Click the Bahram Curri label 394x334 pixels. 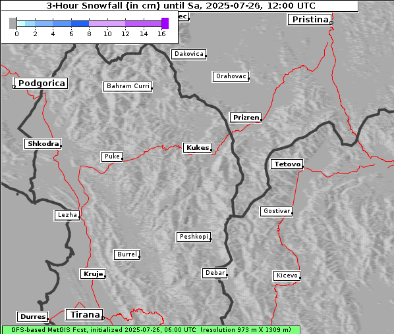(x=128, y=86)
